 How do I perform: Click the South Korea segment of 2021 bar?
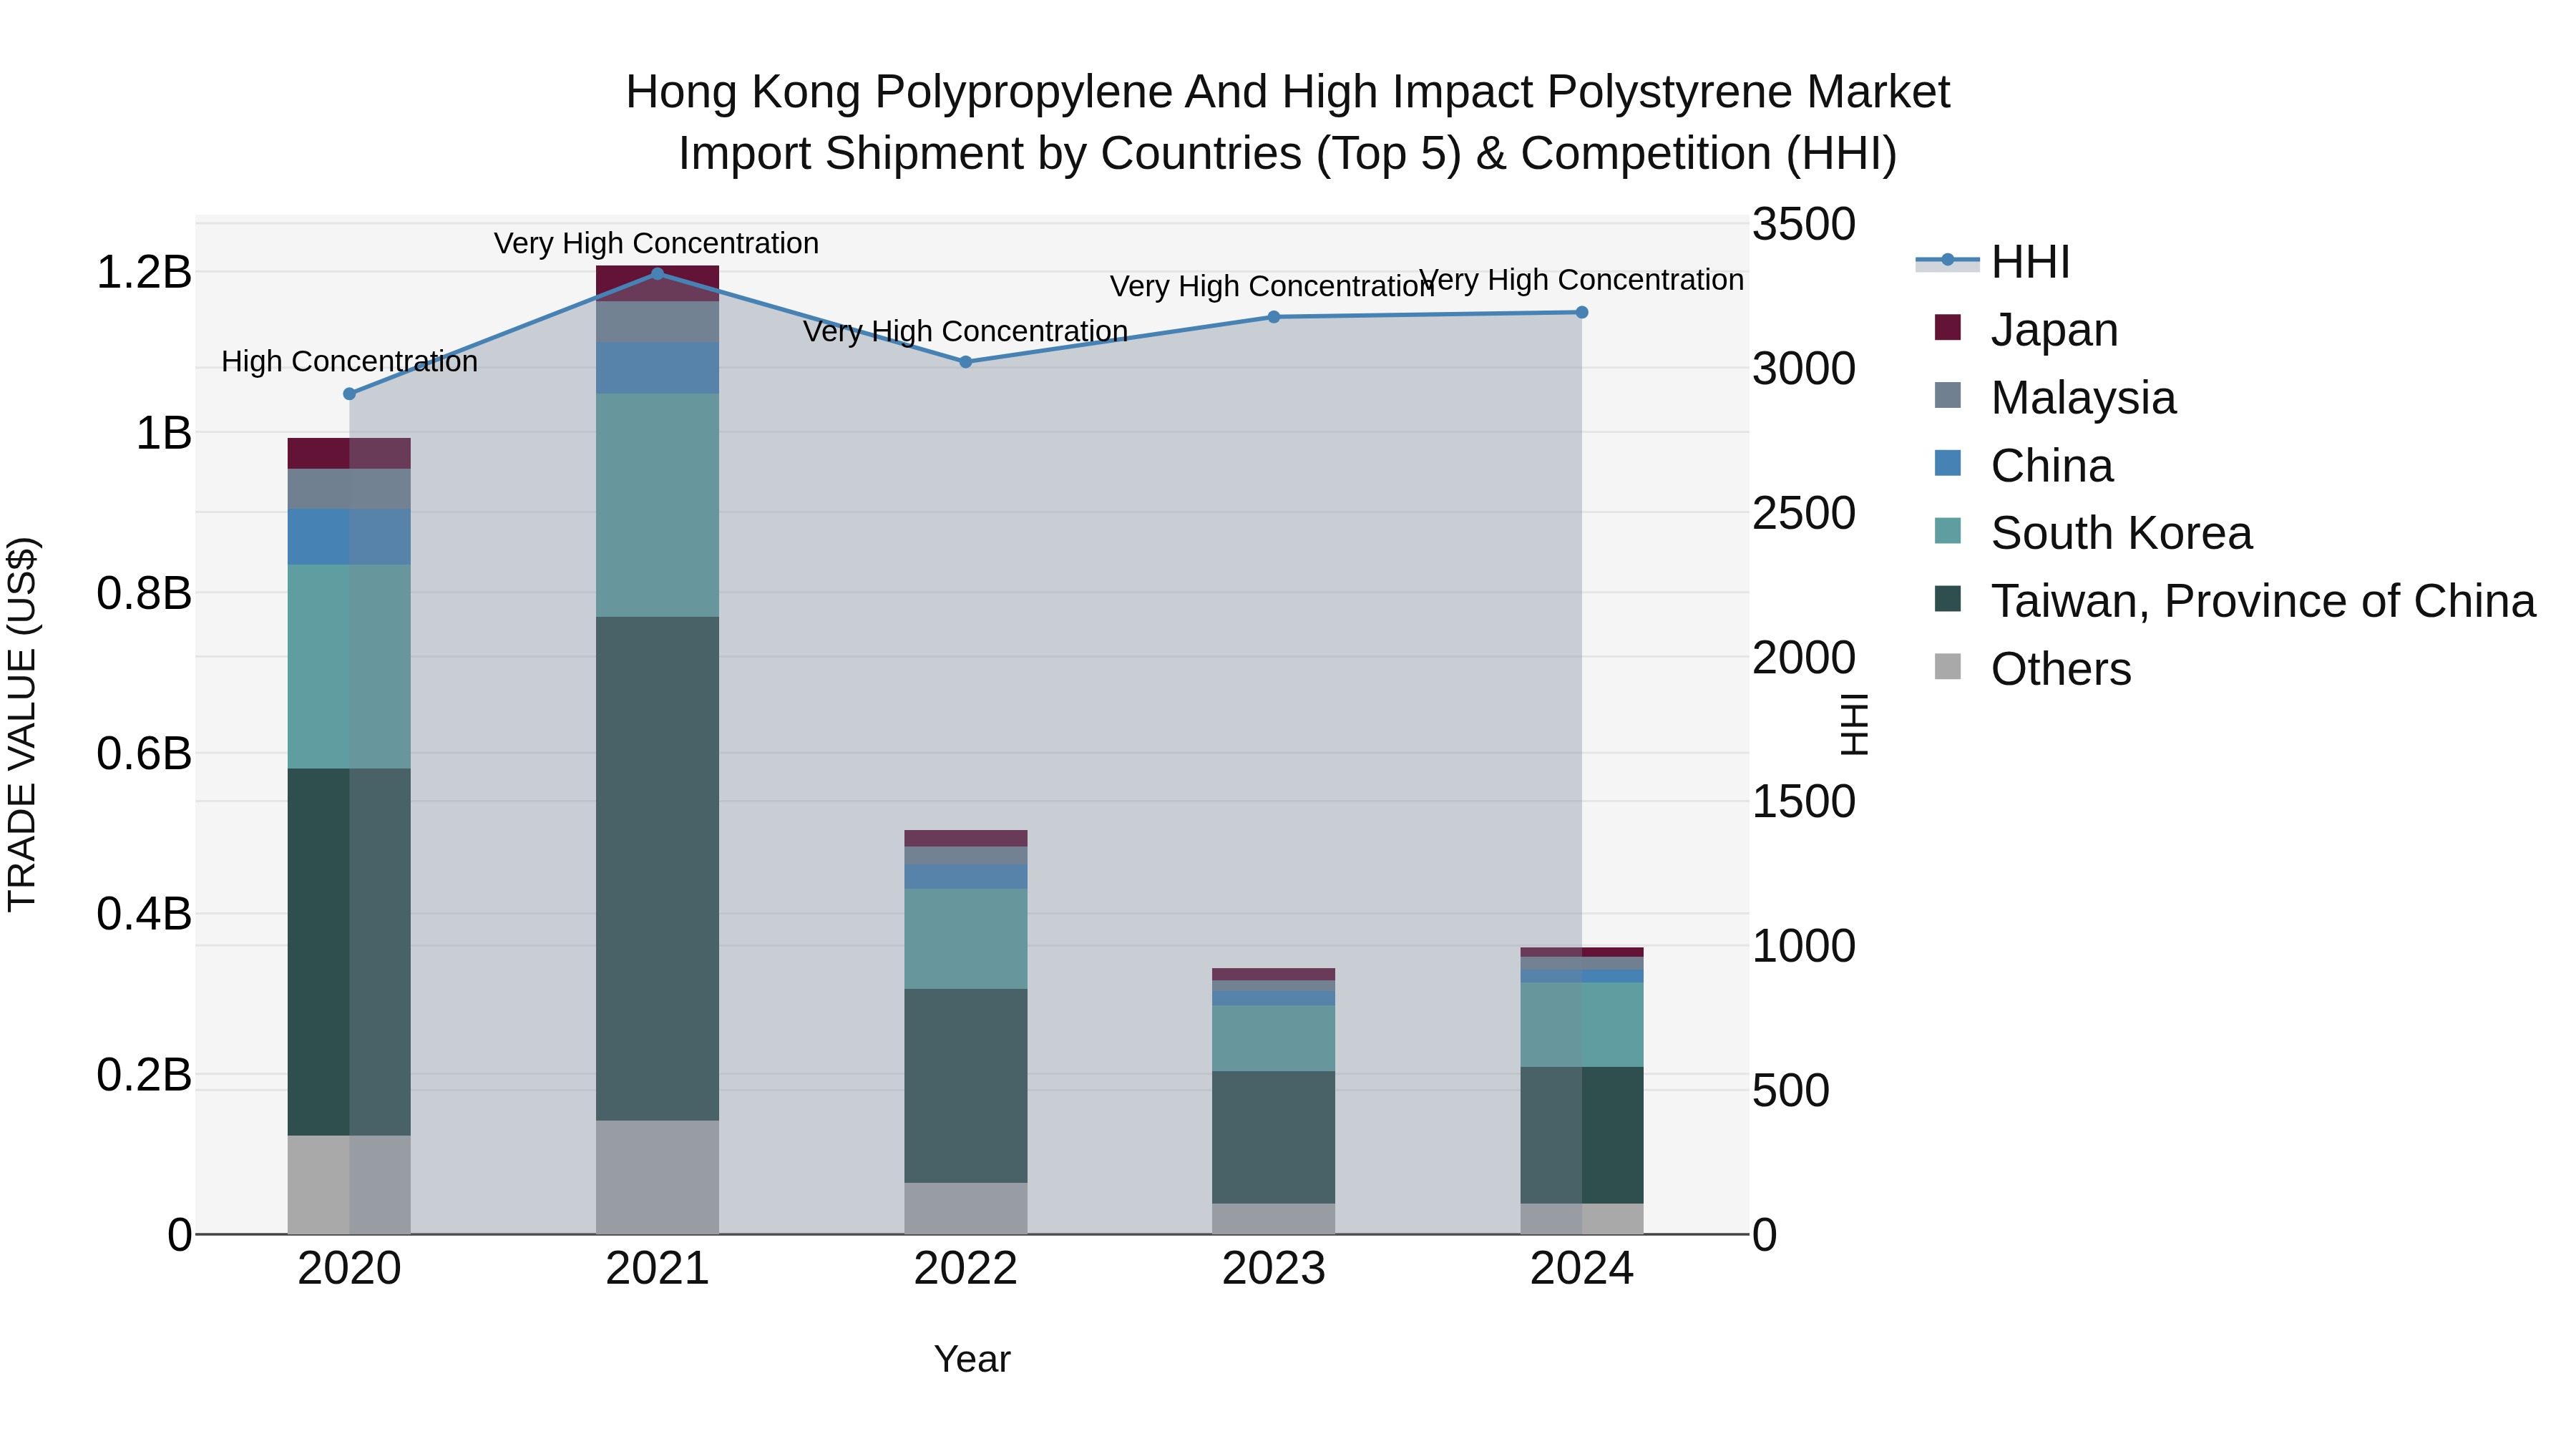(657, 505)
